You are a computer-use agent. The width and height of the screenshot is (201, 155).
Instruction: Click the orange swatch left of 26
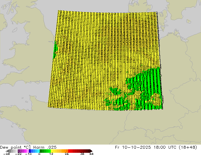[x=67, y=151]
